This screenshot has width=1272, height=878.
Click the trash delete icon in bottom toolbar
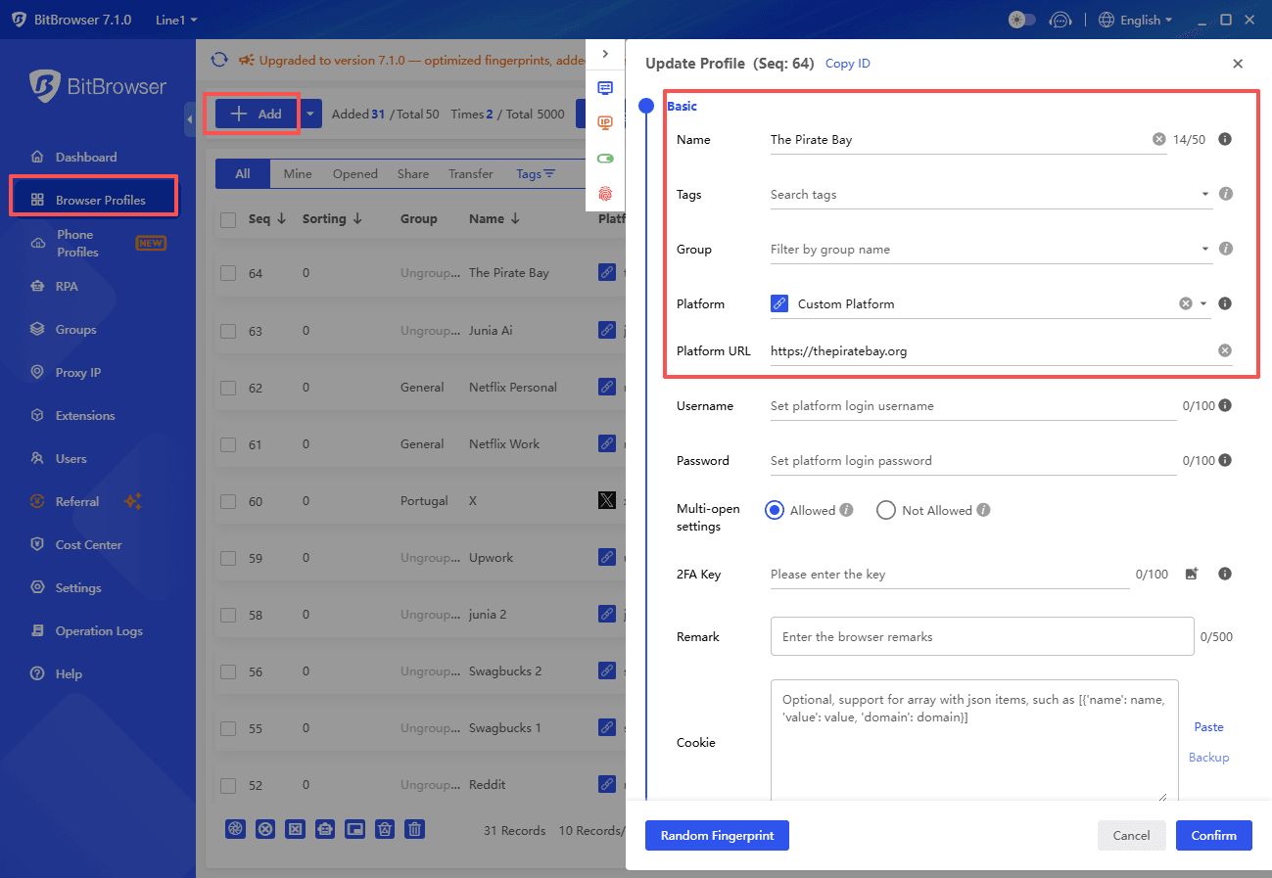415,829
